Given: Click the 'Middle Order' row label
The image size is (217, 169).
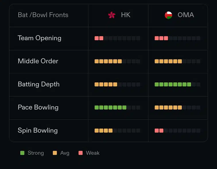Looking at the screenshot, I should (x=38, y=61).
